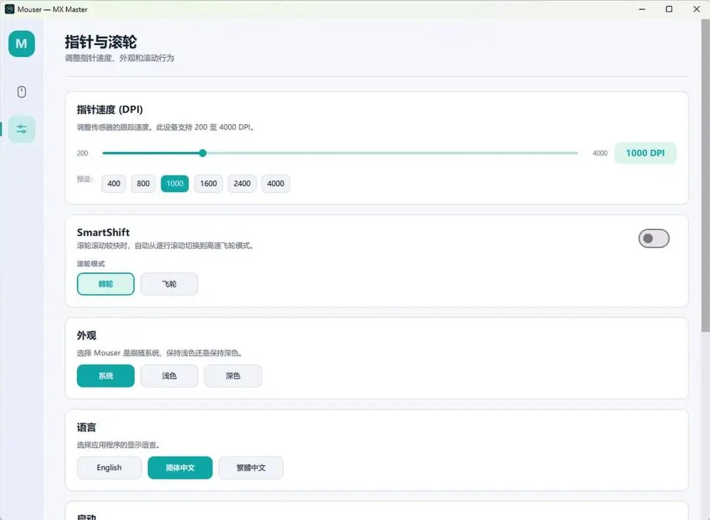Viewport: 710px width, 520px height.
Task: Switch appearance to 深色 theme
Action: pos(233,375)
